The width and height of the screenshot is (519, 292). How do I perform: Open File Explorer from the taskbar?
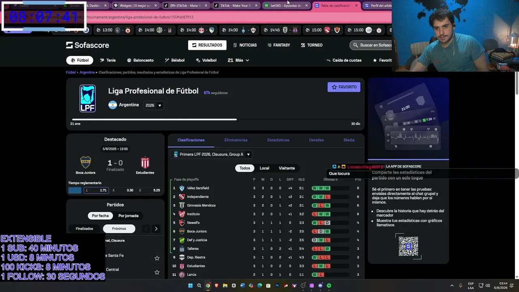point(225,286)
